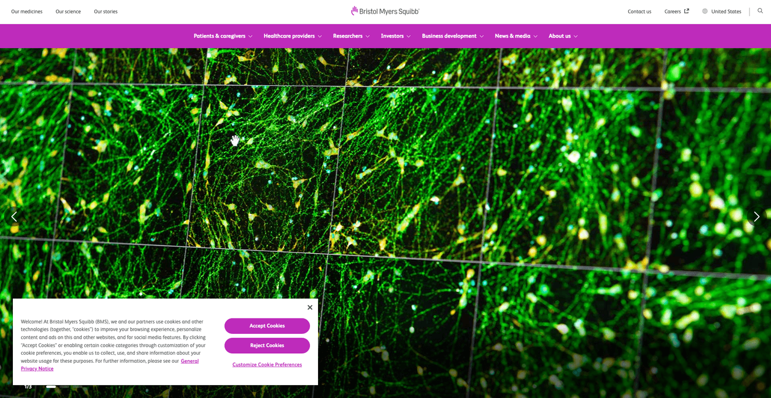The height and width of the screenshot is (398, 771).
Task: Open Customize Cookie Preferences
Action: pyautogui.click(x=267, y=364)
